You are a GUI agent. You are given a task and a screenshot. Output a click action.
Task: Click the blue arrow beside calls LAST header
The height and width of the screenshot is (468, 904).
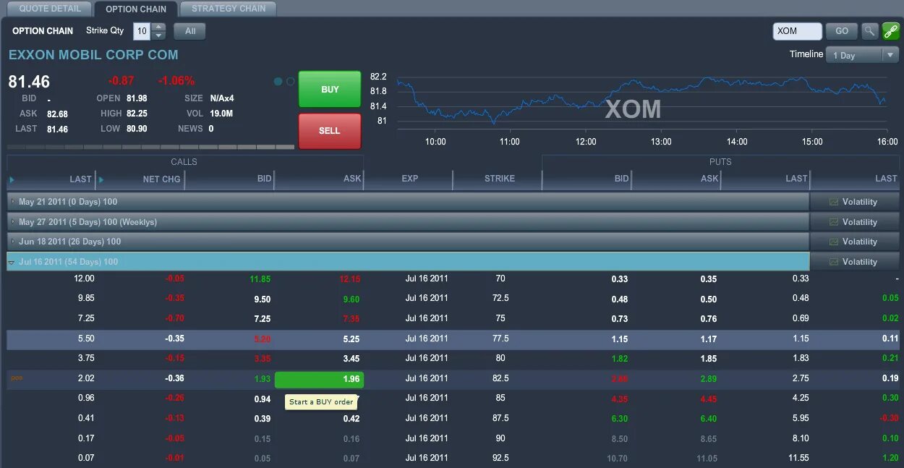(12, 179)
